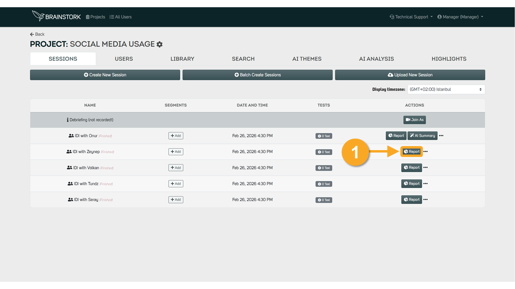This screenshot has width=515, height=289.
Task: Click AI Summary for IDI with Onur
Action: 422,136
